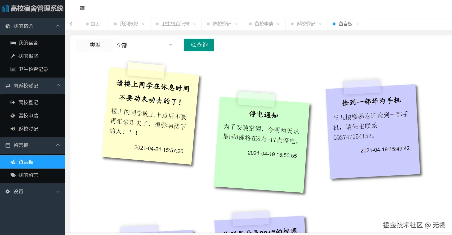Open 返校登记 in the sidebar
This screenshot has width=452, height=235.
pos(33,129)
